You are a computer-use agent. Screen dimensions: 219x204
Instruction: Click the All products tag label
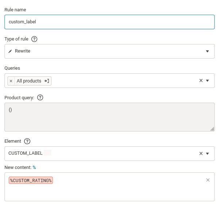click(29, 81)
